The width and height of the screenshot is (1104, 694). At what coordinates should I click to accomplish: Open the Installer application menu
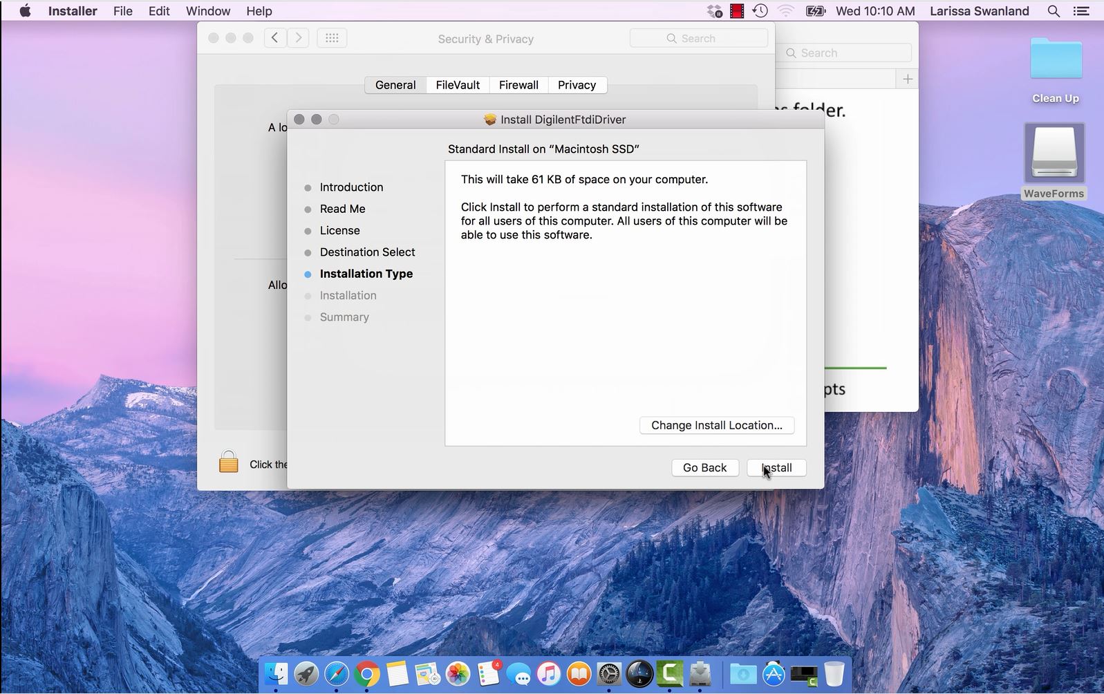[73, 11]
